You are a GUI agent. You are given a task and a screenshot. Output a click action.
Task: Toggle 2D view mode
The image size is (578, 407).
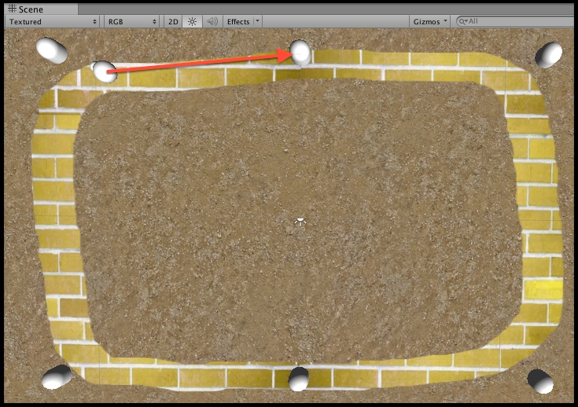tap(173, 22)
